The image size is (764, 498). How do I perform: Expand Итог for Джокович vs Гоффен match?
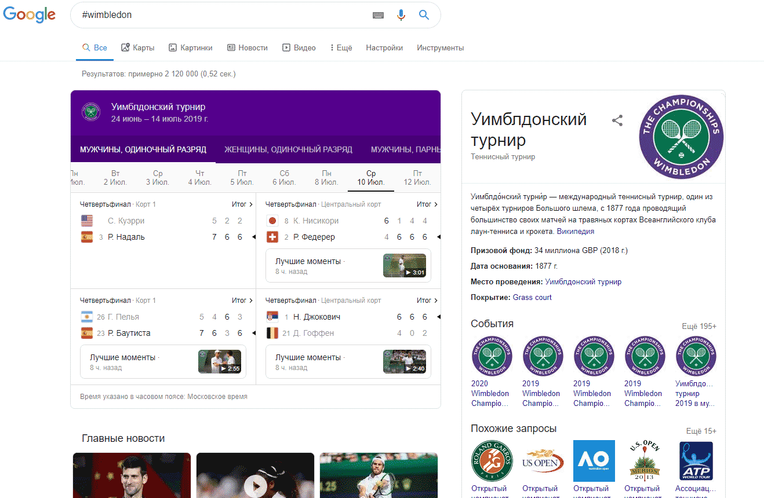click(427, 301)
